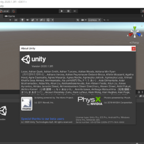Toggle the Gizmos button
Image resolution: width=144 pixels, height=144 pixels.
[x=92, y=20]
